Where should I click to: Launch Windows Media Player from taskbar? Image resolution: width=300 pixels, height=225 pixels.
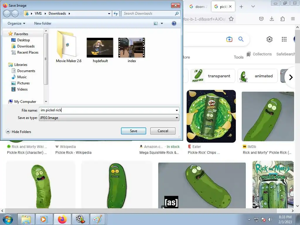(44, 219)
